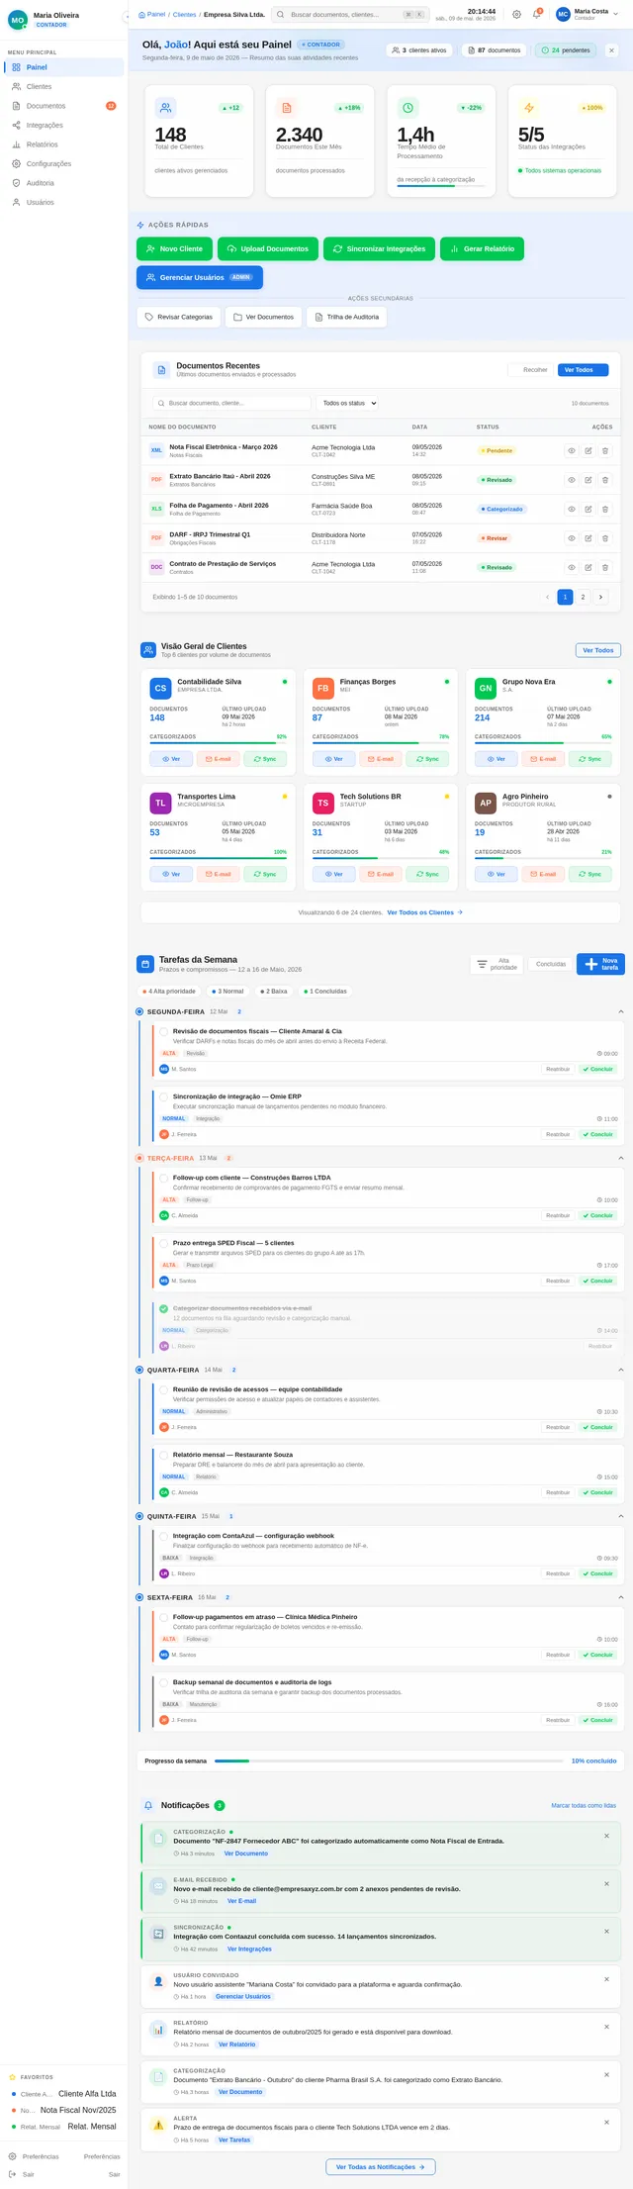Collapse the Terça-feira task group
This screenshot has height=2189, width=633.
621,1158
